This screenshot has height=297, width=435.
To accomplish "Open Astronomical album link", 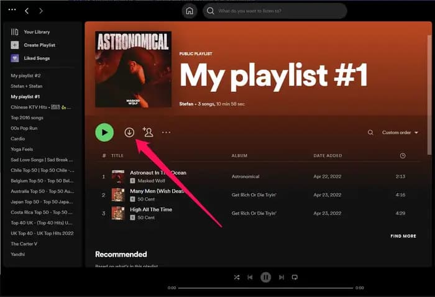I will click(245, 176).
